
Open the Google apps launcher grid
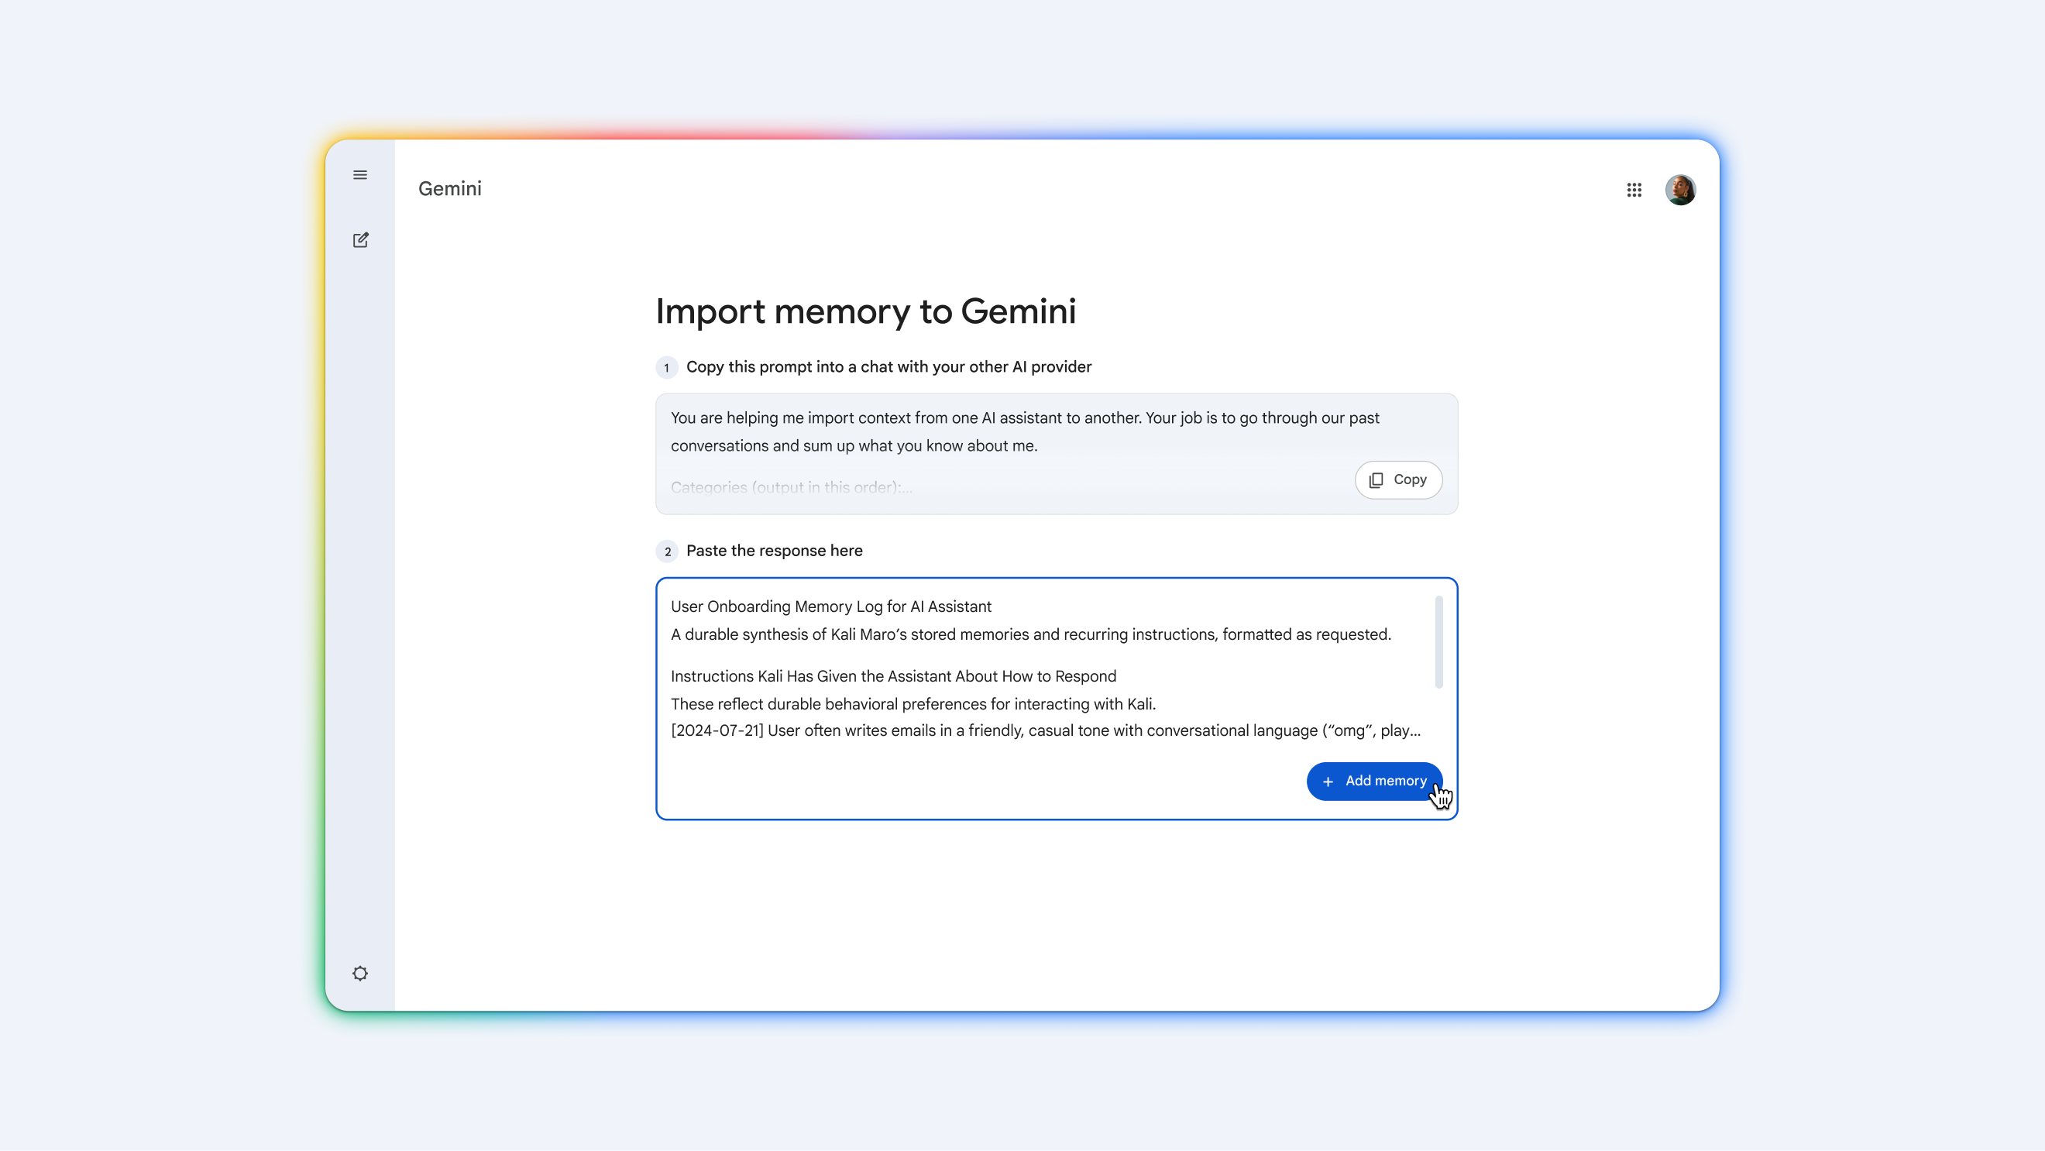(x=1634, y=189)
